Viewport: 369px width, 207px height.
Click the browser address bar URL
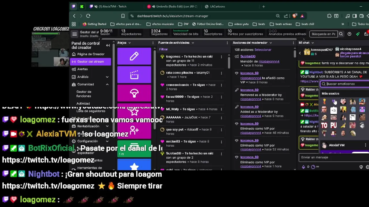tap(172, 16)
